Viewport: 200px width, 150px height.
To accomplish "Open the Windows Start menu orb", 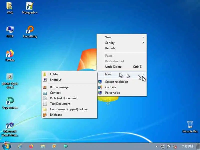I will (x=7, y=146).
